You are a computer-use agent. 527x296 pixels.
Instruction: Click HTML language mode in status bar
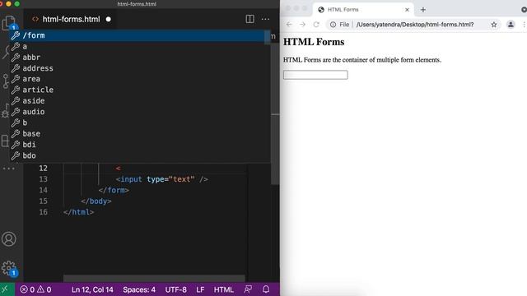[223, 289]
